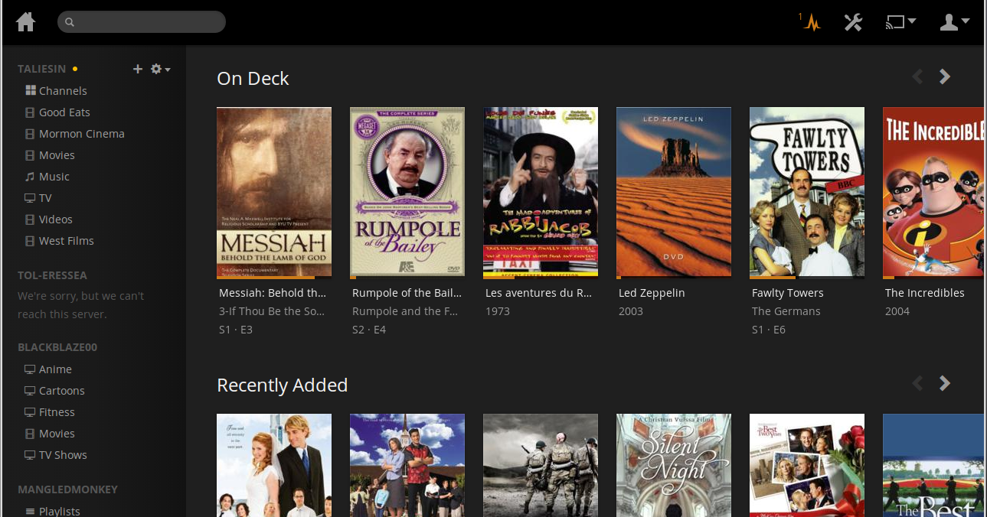Click the Led Zeppelin title text
Screen dimensions: 987x517
click(652, 293)
